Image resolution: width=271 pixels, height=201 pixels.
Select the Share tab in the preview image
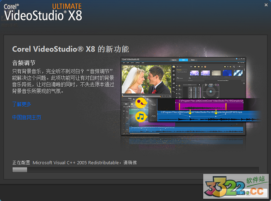193,60
